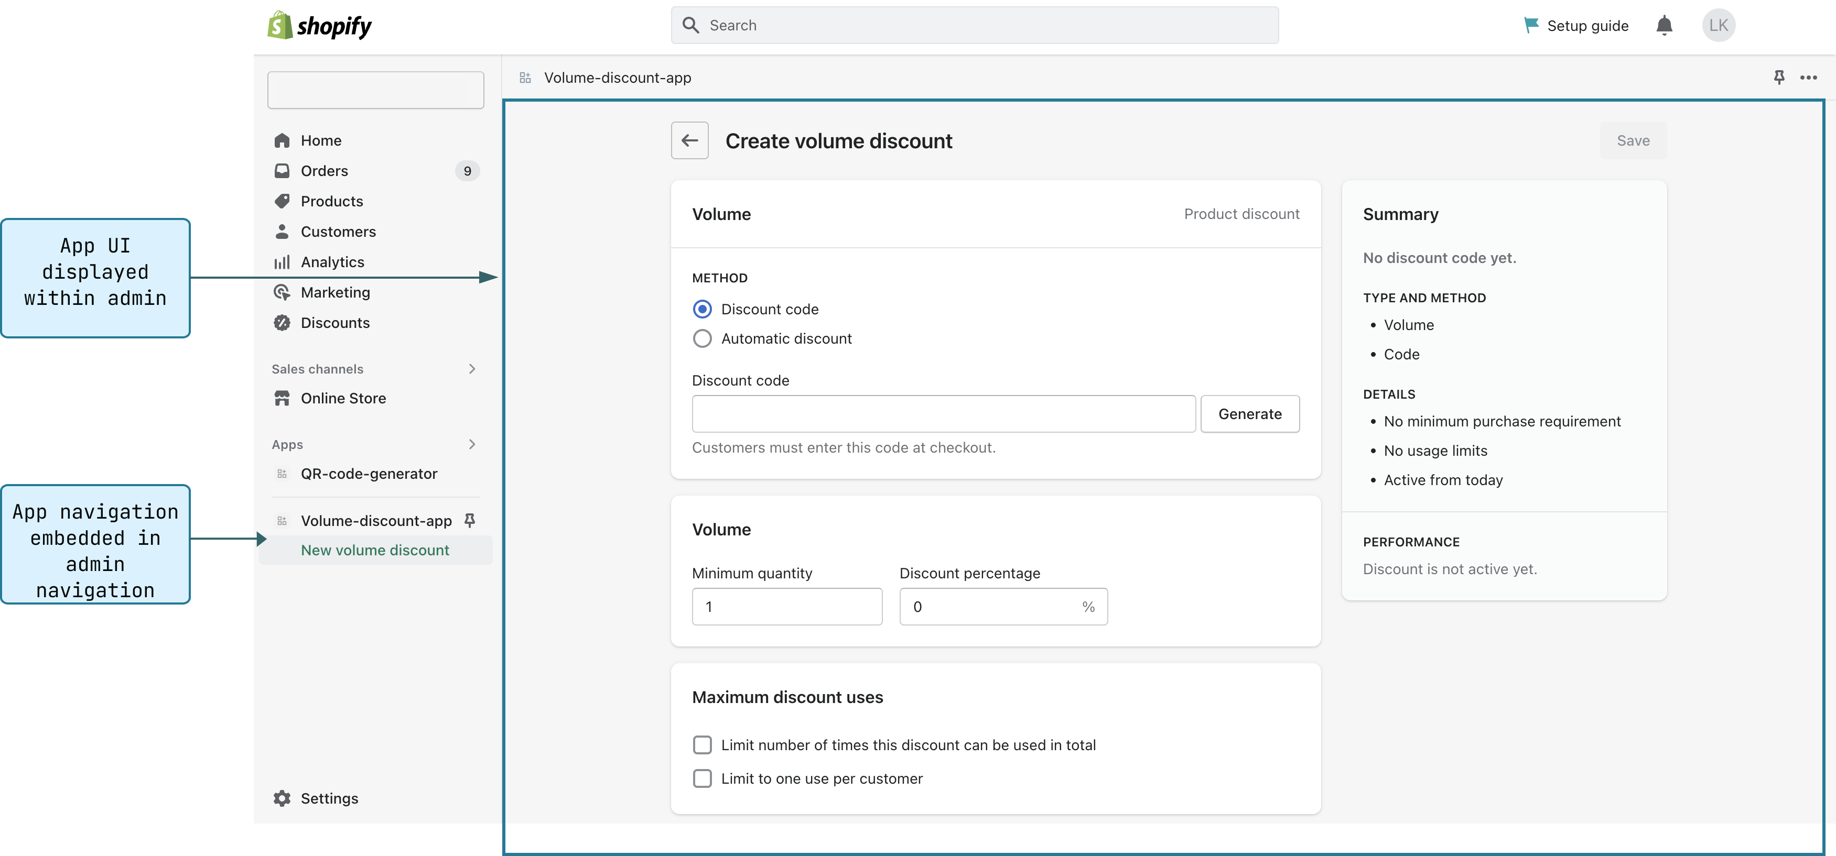Click the Minimum quantity field
The height and width of the screenshot is (856, 1836).
click(x=787, y=607)
